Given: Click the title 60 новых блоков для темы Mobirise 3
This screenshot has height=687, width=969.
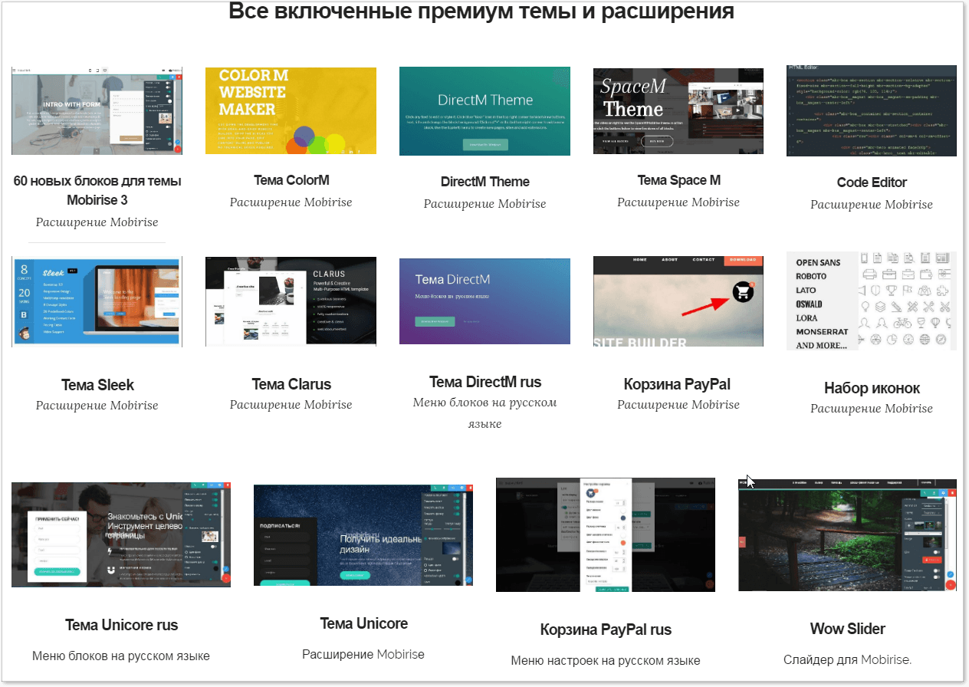Looking at the screenshot, I should click(x=97, y=191).
